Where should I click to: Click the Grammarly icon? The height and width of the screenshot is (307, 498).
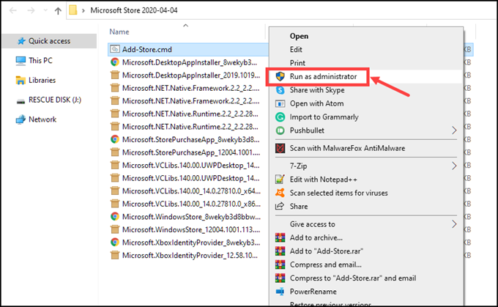pyautogui.click(x=280, y=117)
